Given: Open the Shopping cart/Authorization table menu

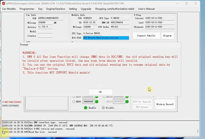Looking at the screenshot, I should [x=115, y=9].
